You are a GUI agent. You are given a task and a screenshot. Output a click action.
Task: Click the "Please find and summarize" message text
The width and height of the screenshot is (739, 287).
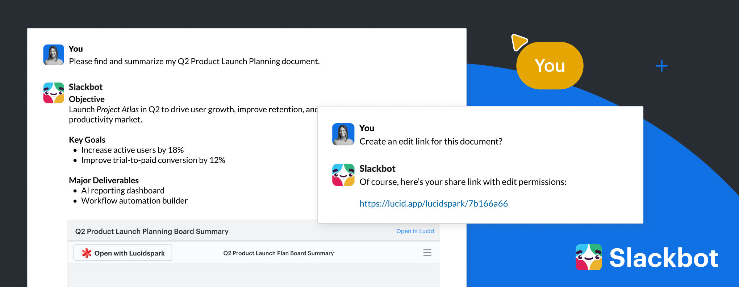click(194, 62)
